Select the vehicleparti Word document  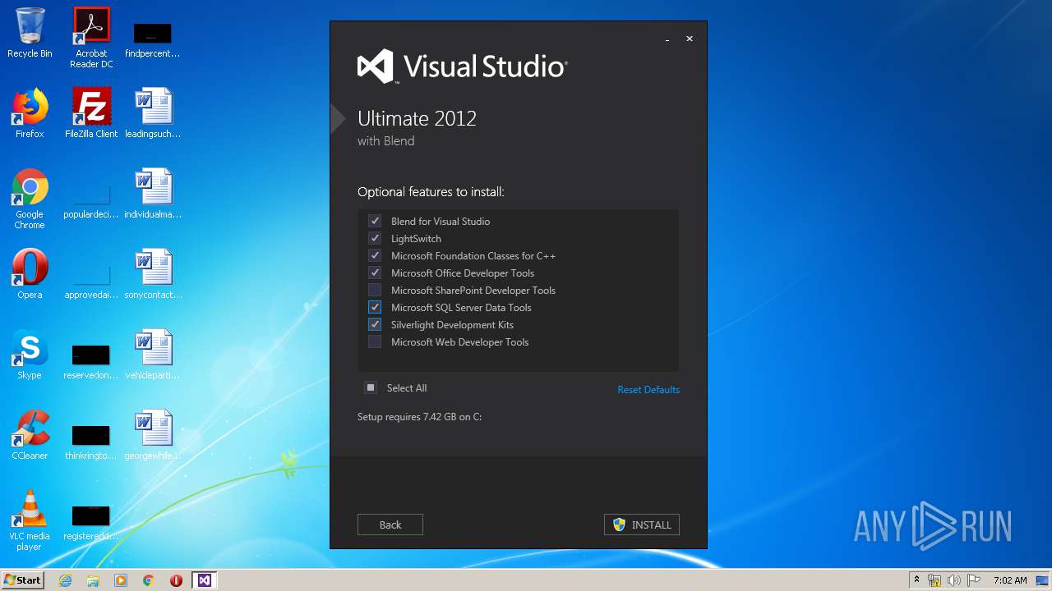(153, 355)
